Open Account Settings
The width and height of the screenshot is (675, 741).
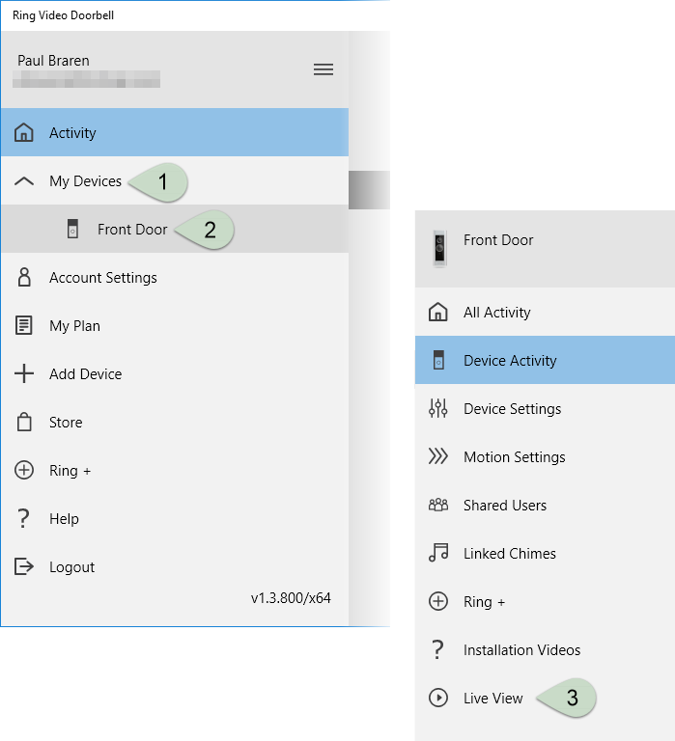pyautogui.click(x=175, y=278)
